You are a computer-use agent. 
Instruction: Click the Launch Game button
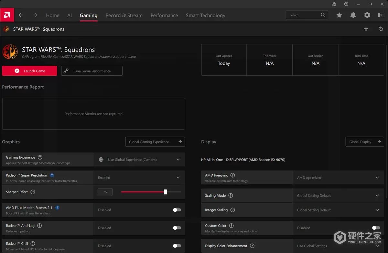(x=29, y=71)
